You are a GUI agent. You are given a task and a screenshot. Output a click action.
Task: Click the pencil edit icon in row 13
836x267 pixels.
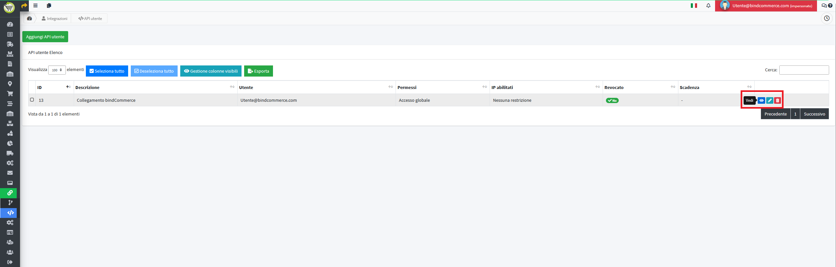(769, 100)
